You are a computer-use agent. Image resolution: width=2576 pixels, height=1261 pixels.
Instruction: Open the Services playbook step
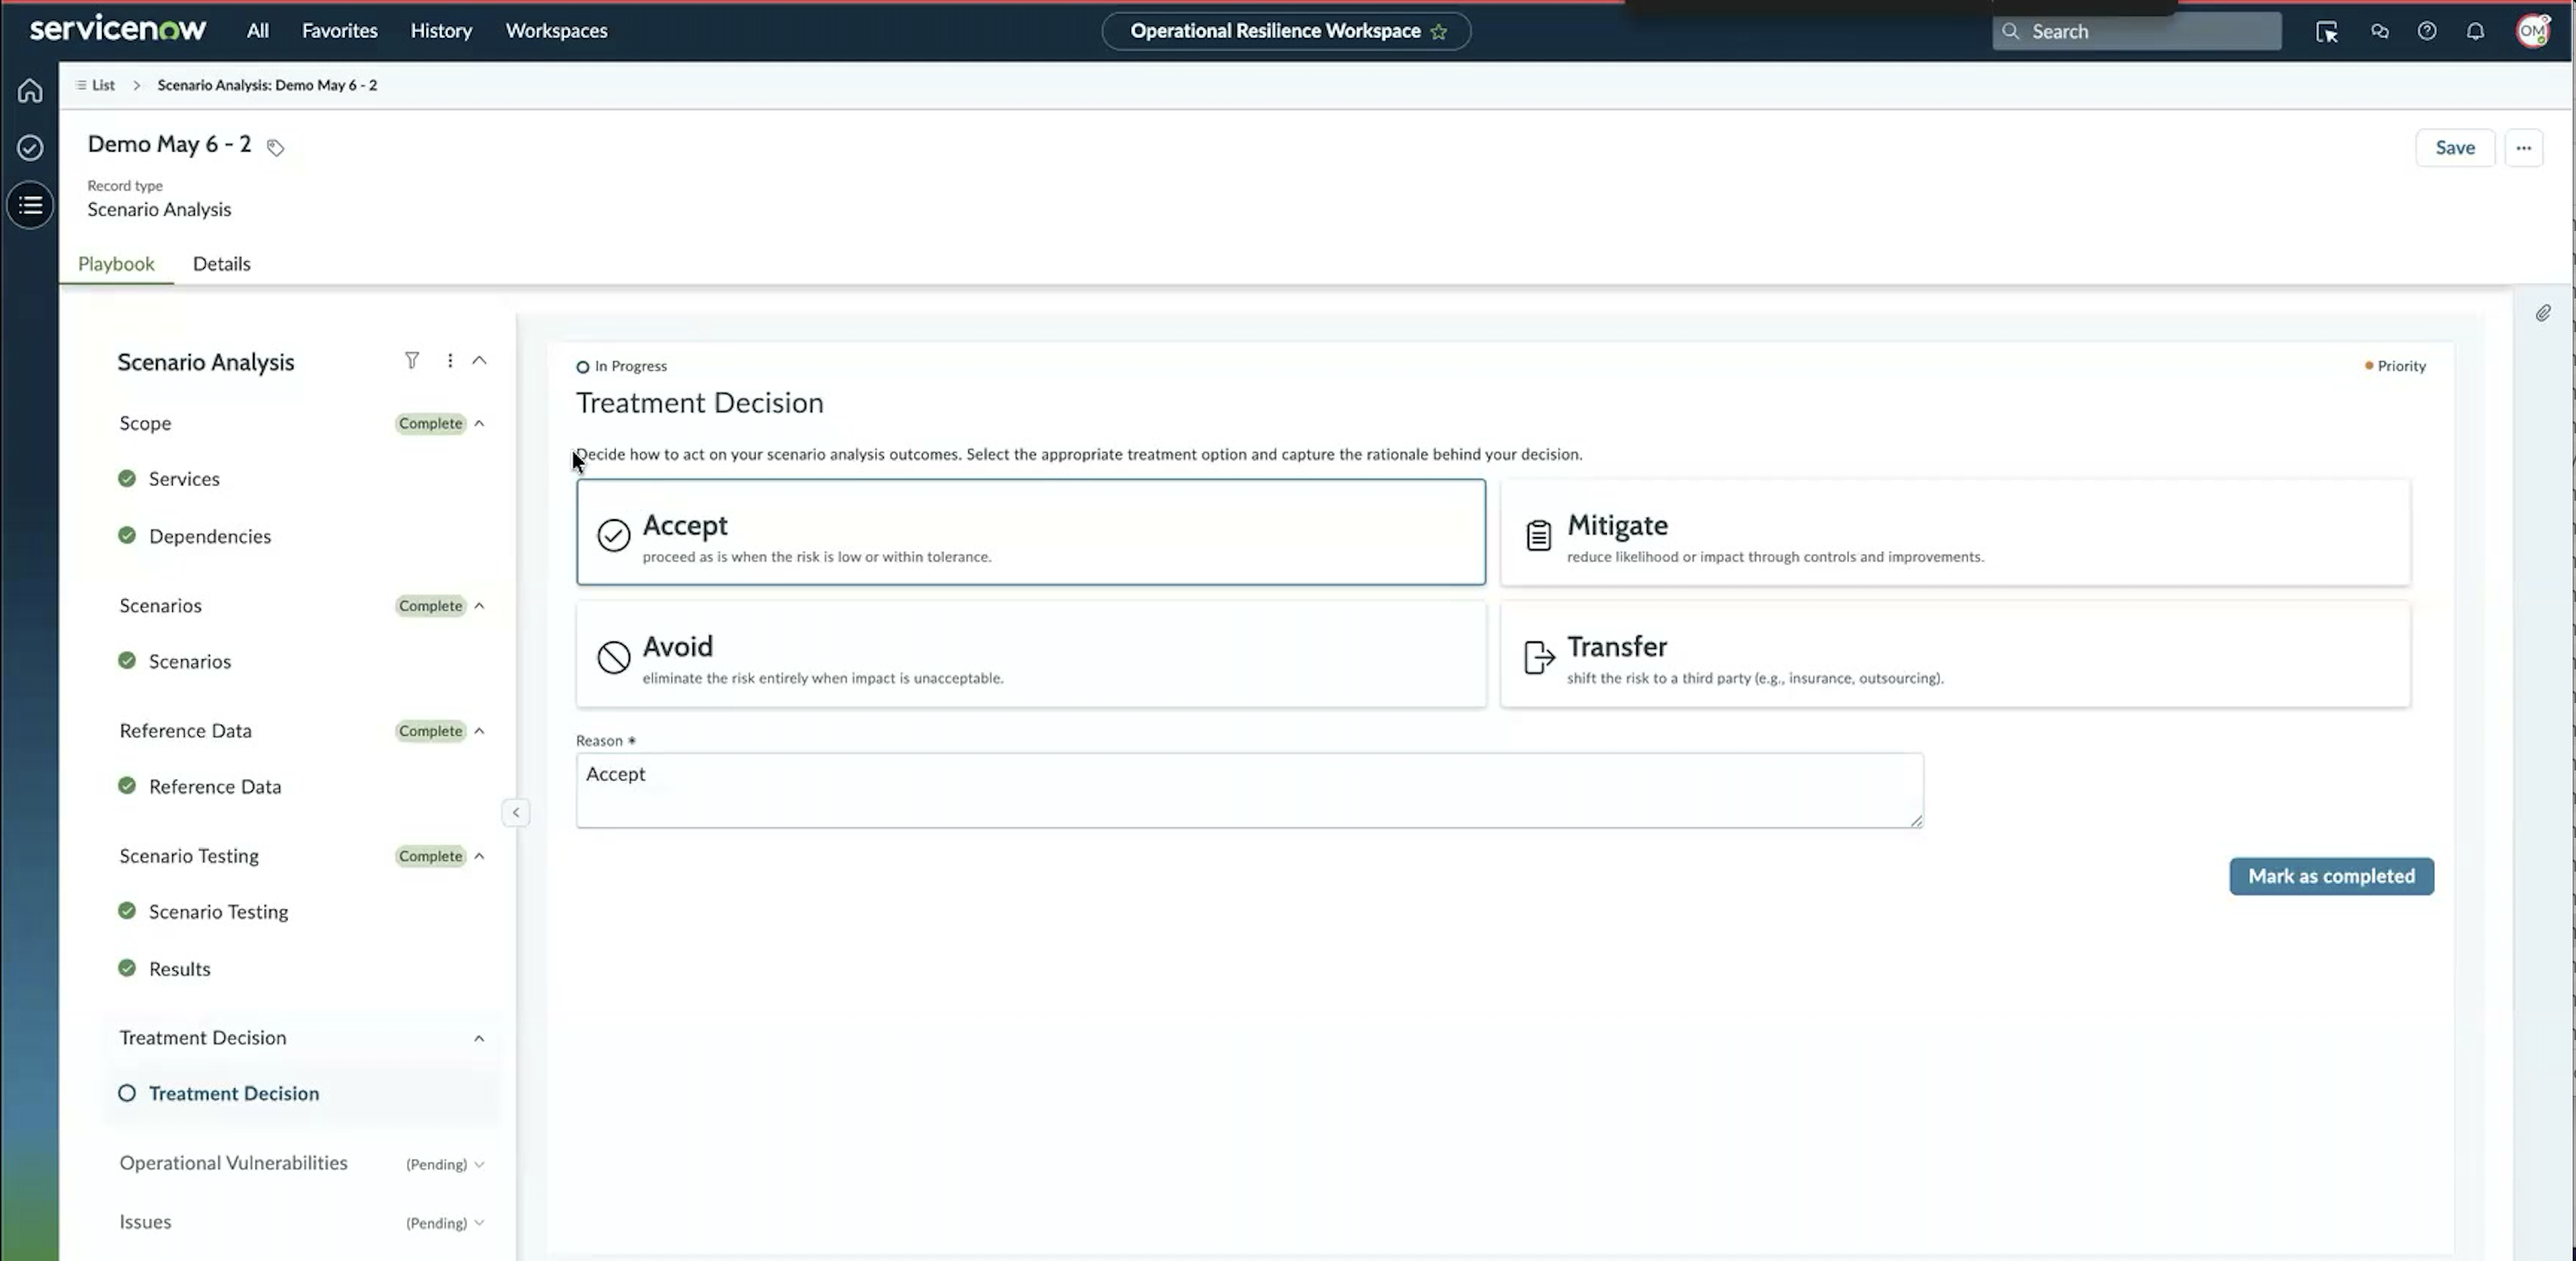[x=184, y=479]
